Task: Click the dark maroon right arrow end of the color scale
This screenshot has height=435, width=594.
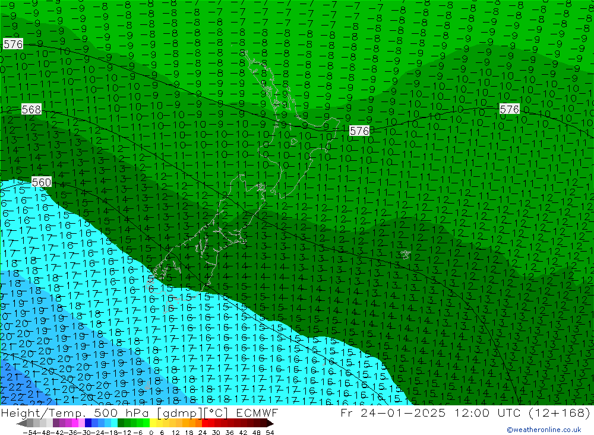Action: (x=270, y=423)
